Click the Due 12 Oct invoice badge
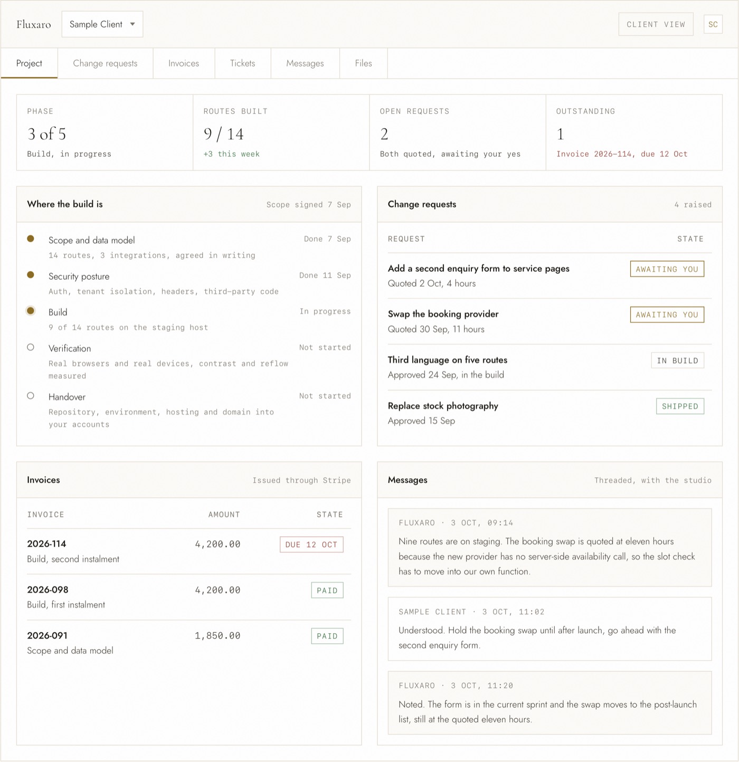Image resolution: width=739 pixels, height=762 pixels. pos(311,545)
